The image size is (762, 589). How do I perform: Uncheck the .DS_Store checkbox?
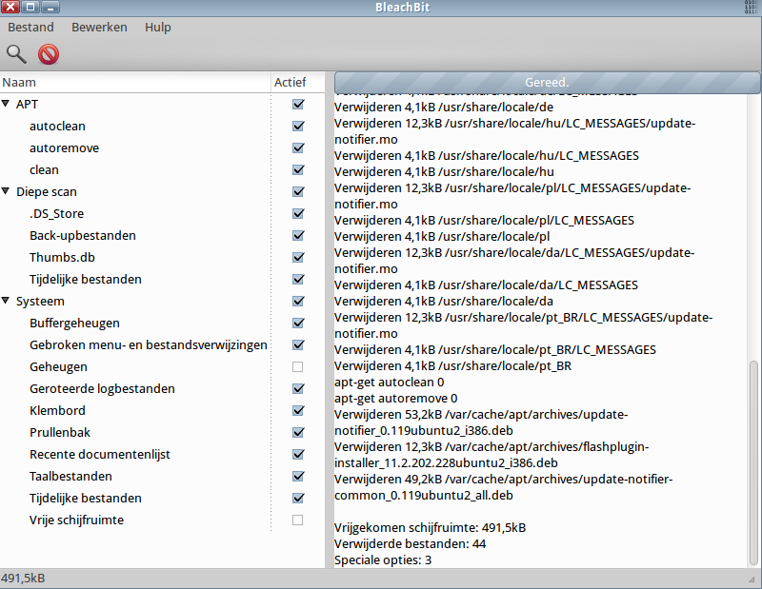[298, 214]
